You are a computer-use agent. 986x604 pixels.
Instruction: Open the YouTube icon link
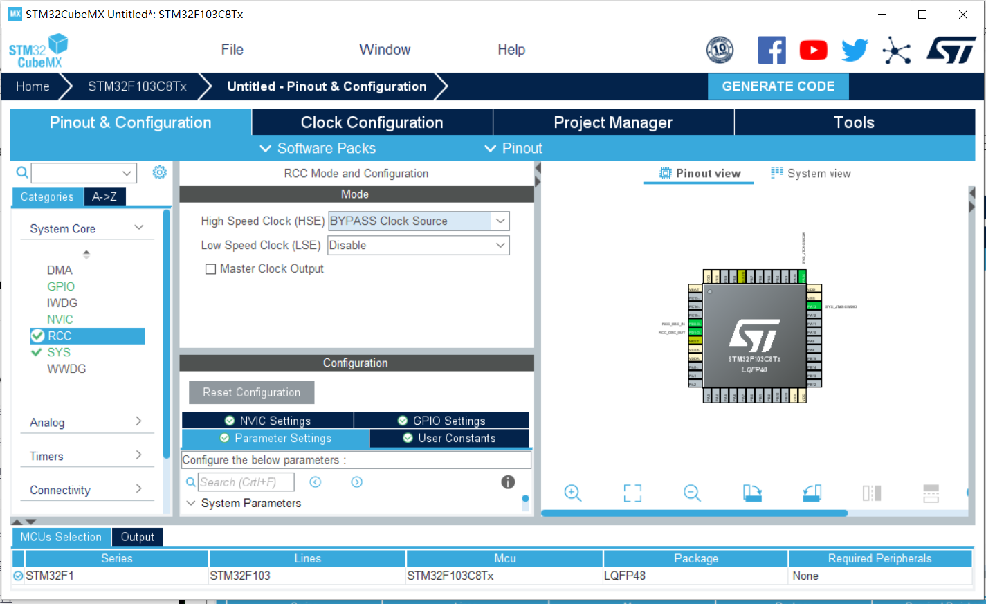click(x=813, y=51)
